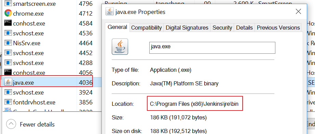Viewport: 315px width, 134px height.
Task: Open the Digital Signatures tab
Action: point(187,28)
